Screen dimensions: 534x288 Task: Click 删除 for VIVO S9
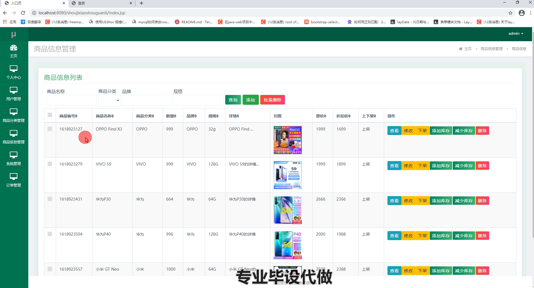482,166
